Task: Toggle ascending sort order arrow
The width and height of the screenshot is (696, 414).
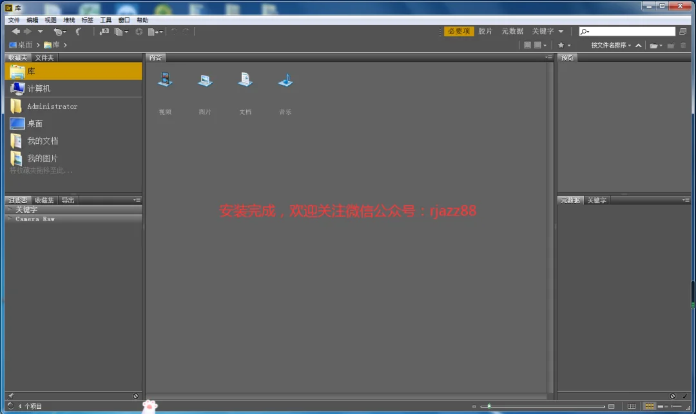Action: click(638, 45)
